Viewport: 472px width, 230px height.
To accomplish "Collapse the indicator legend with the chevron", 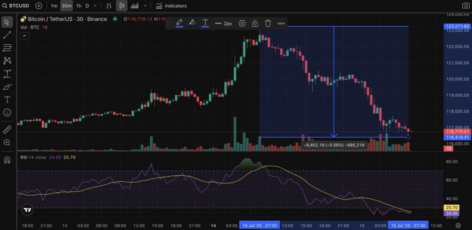I will pos(24,36).
